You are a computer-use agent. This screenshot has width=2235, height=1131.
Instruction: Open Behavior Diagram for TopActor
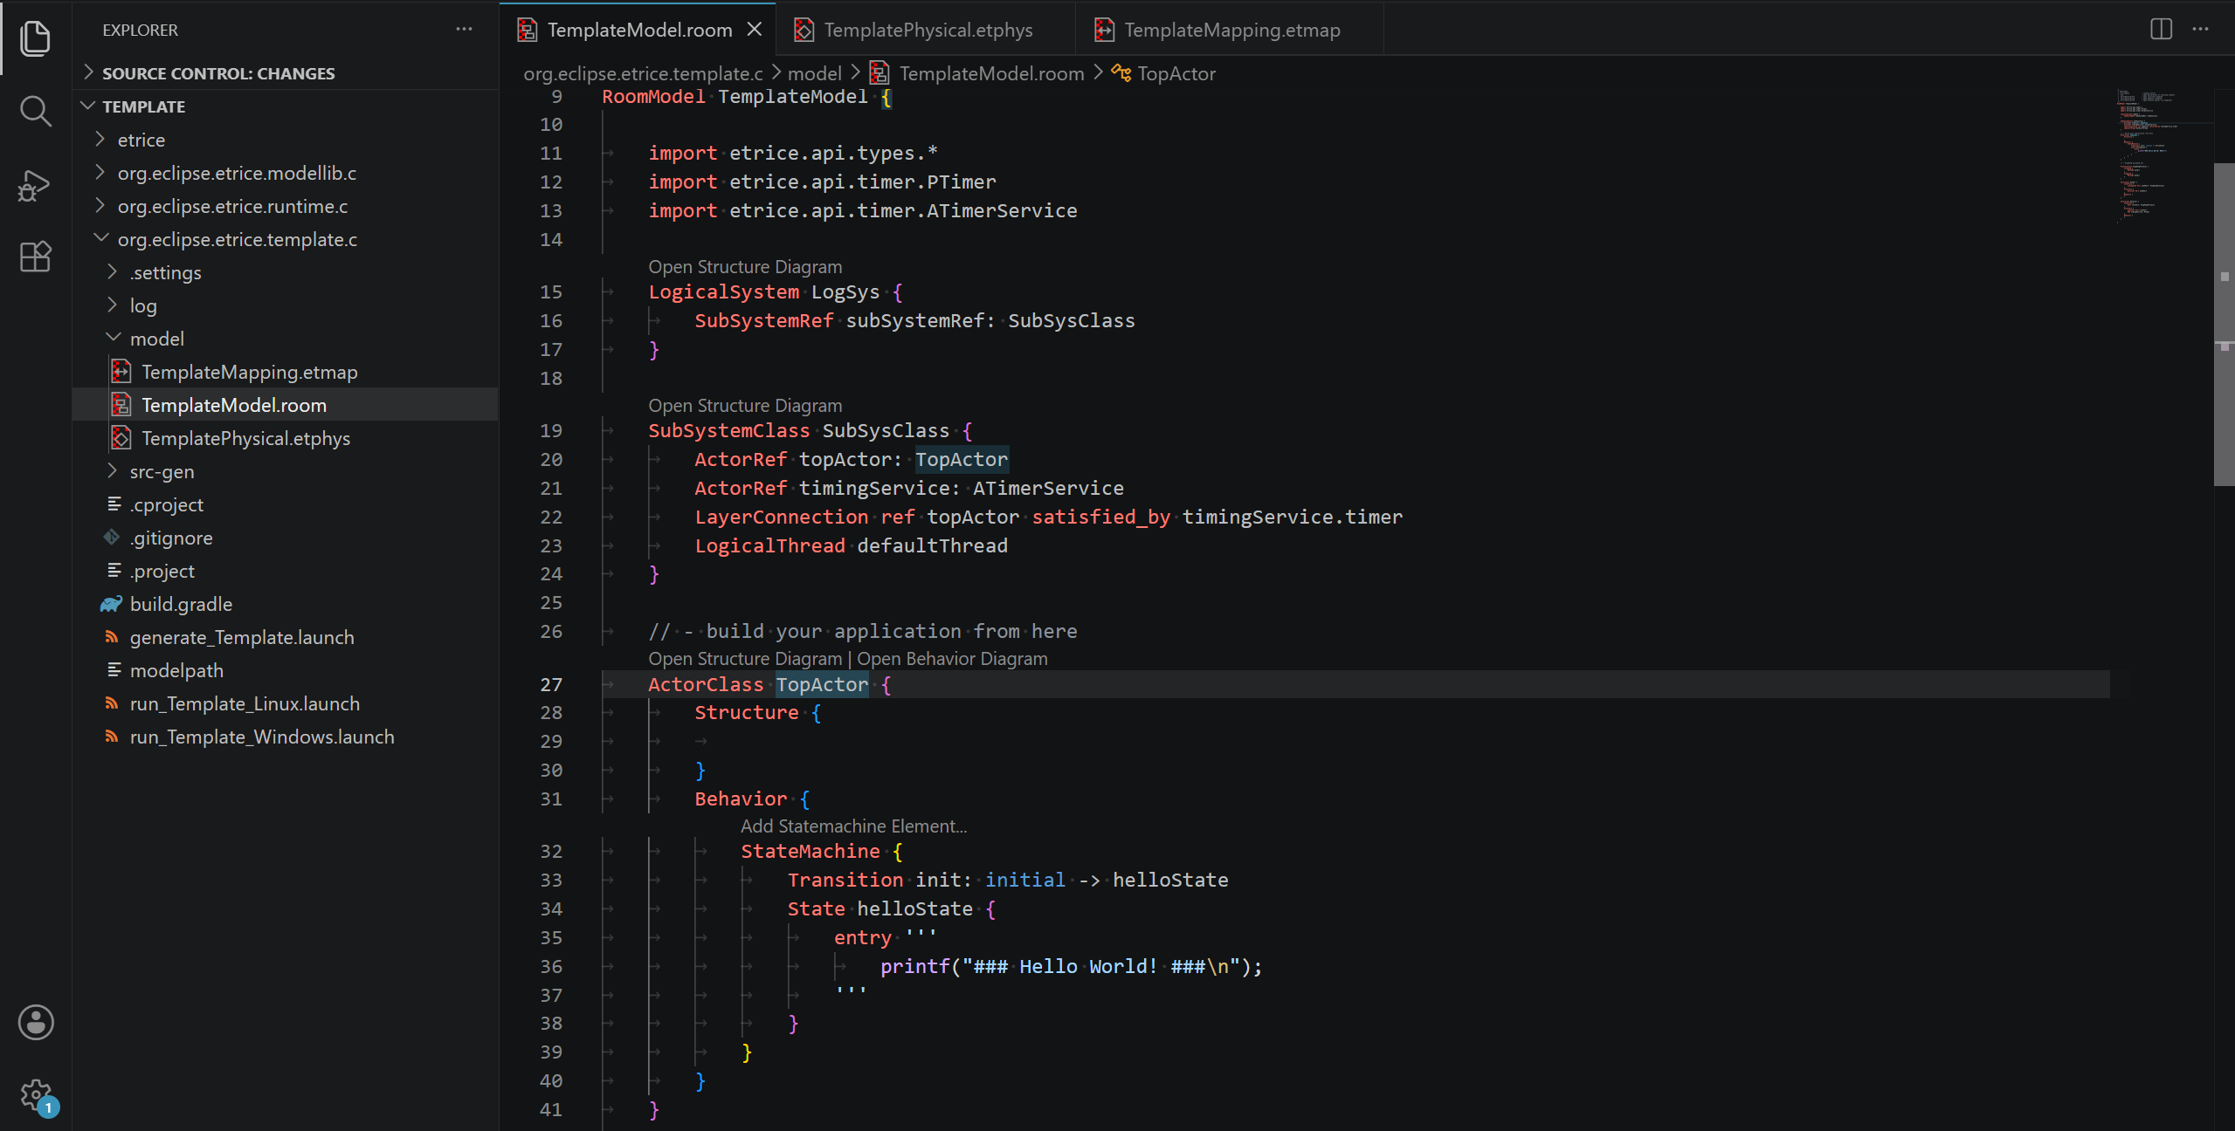tap(952, 659)
